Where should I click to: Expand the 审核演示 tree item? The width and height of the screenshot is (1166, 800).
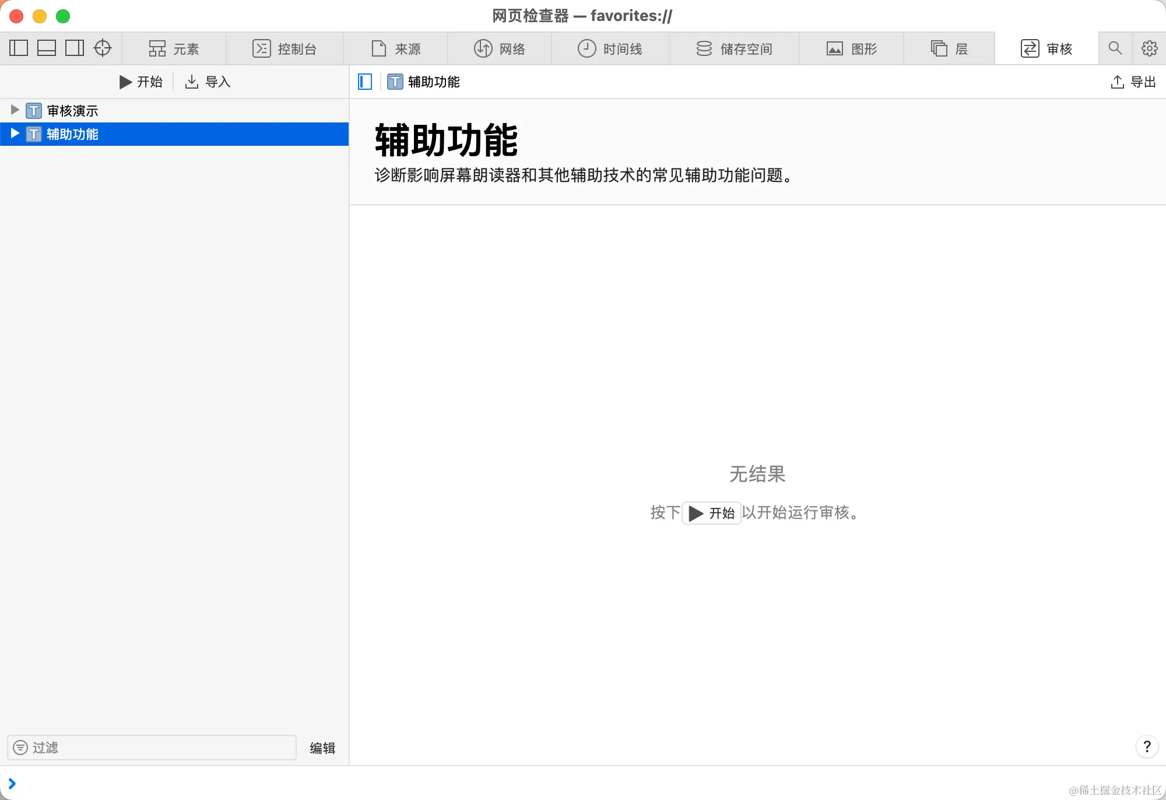(15, 110)
